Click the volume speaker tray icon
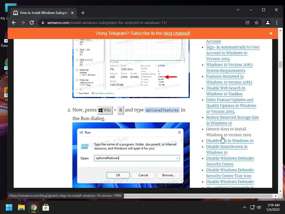285x214 pixels. [259, 207]
